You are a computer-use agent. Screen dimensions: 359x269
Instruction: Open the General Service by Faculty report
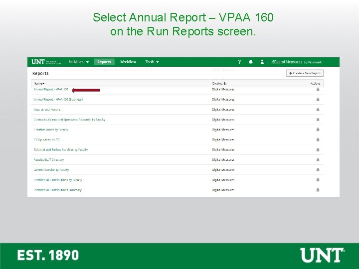[x=51, y=170]
